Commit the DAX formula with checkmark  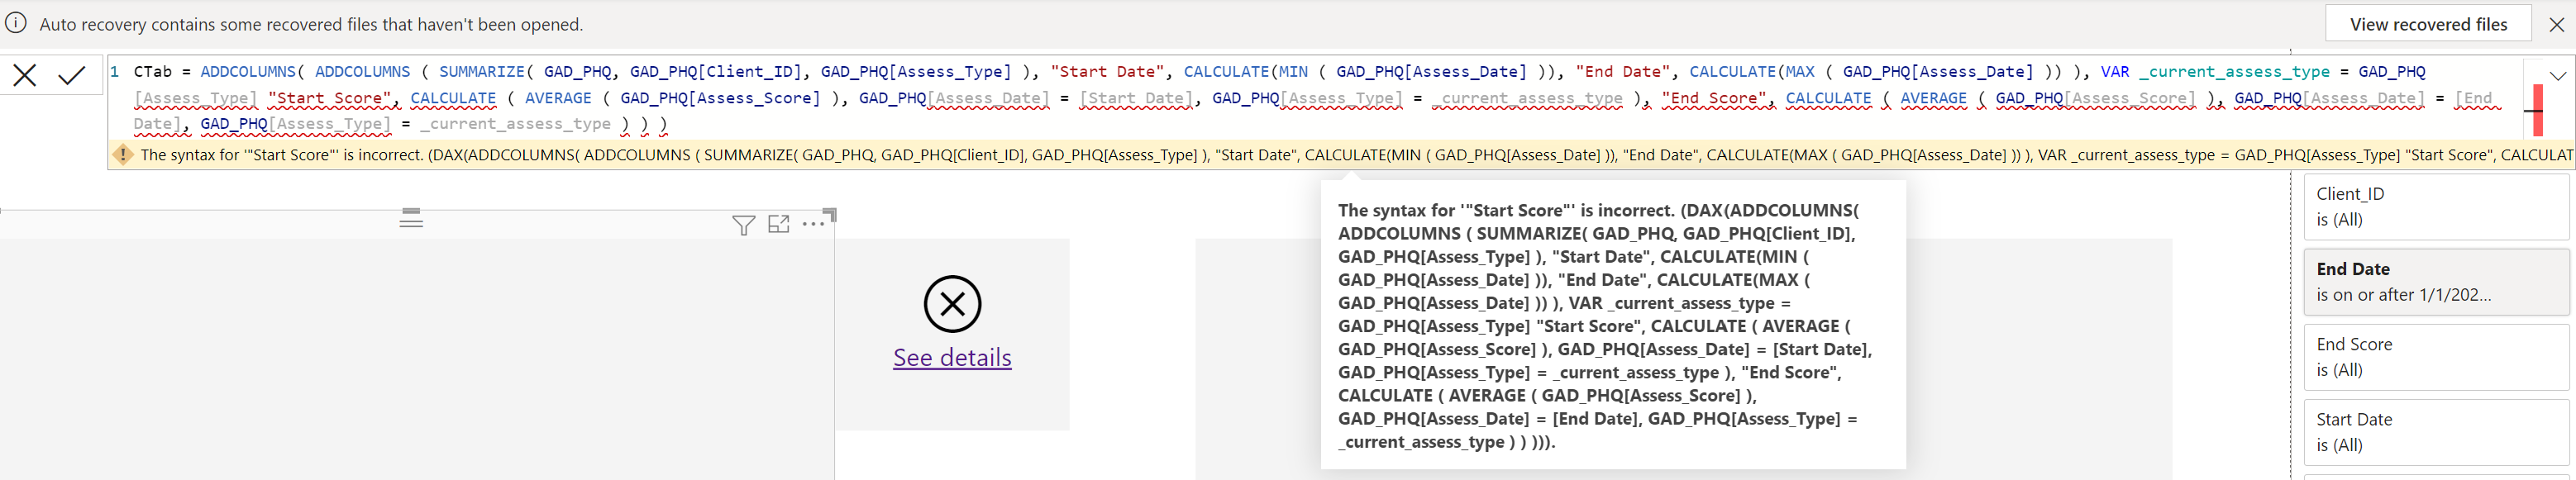[x=71, y=75]
